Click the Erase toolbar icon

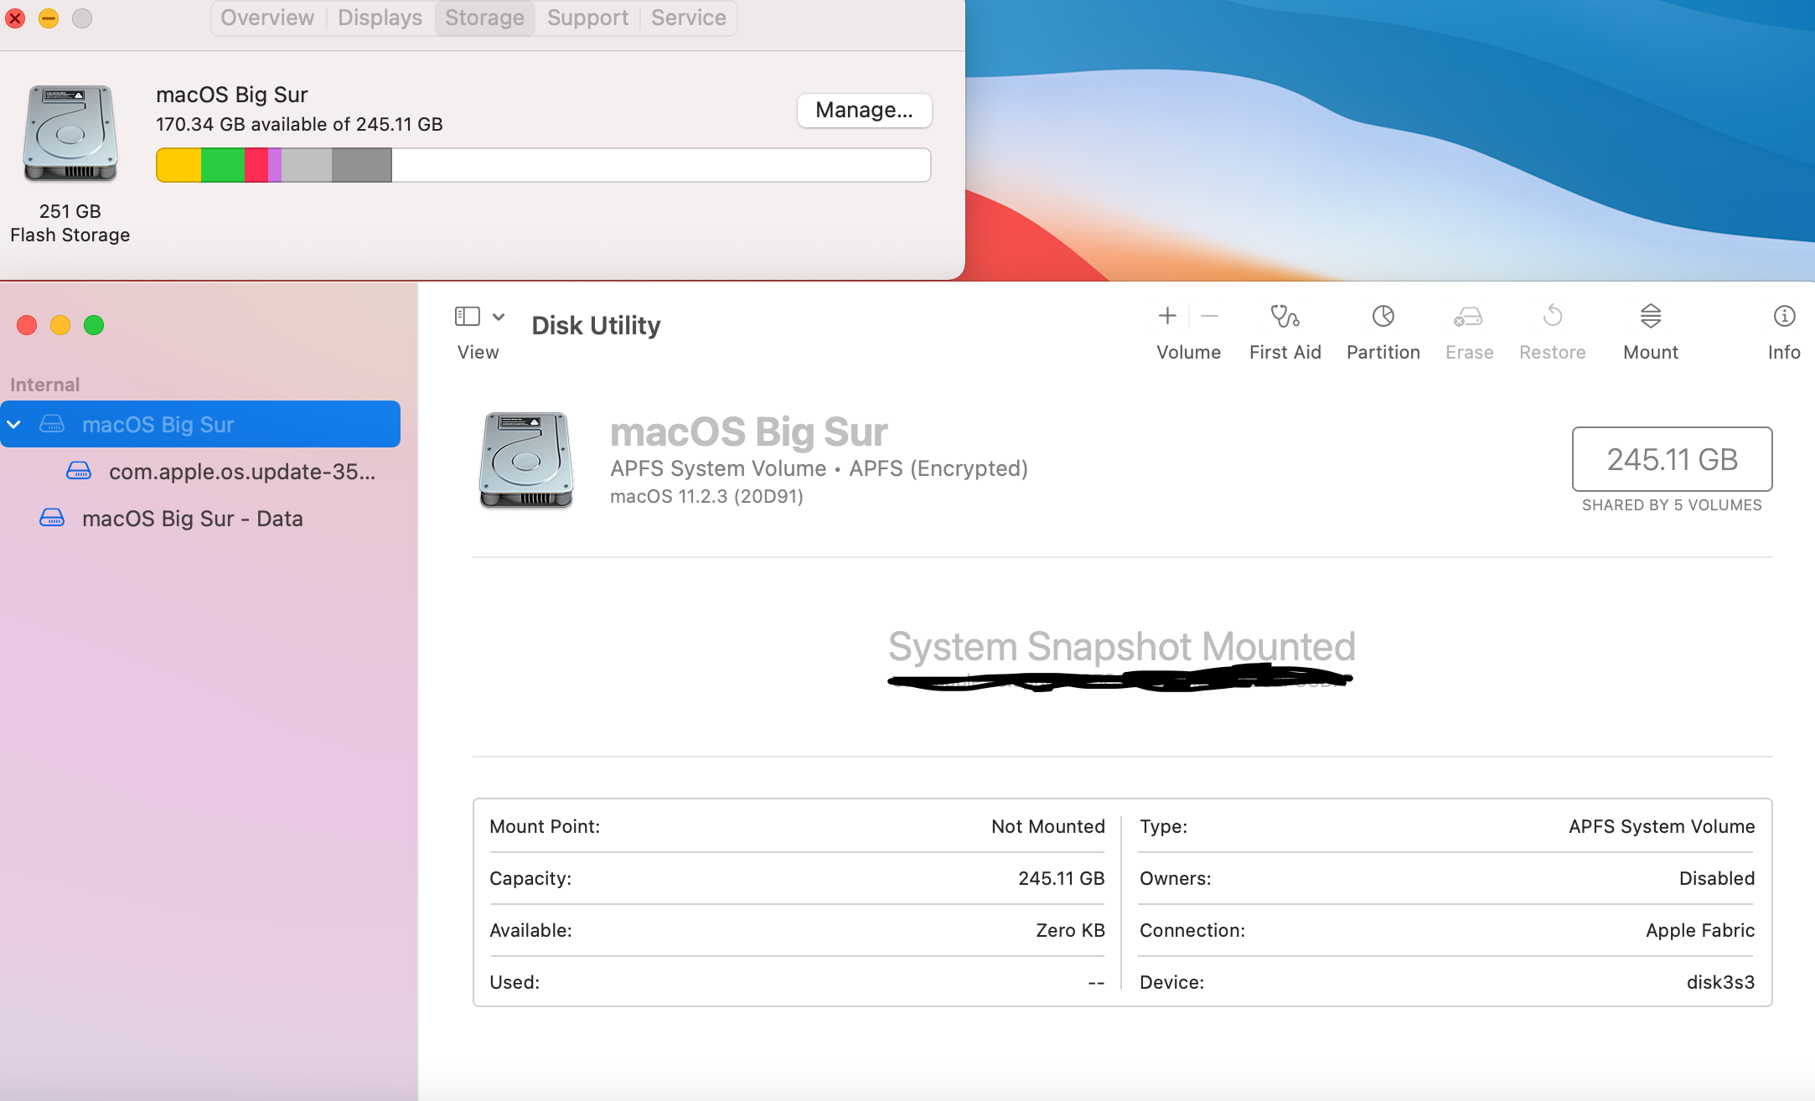point(1468,317)
